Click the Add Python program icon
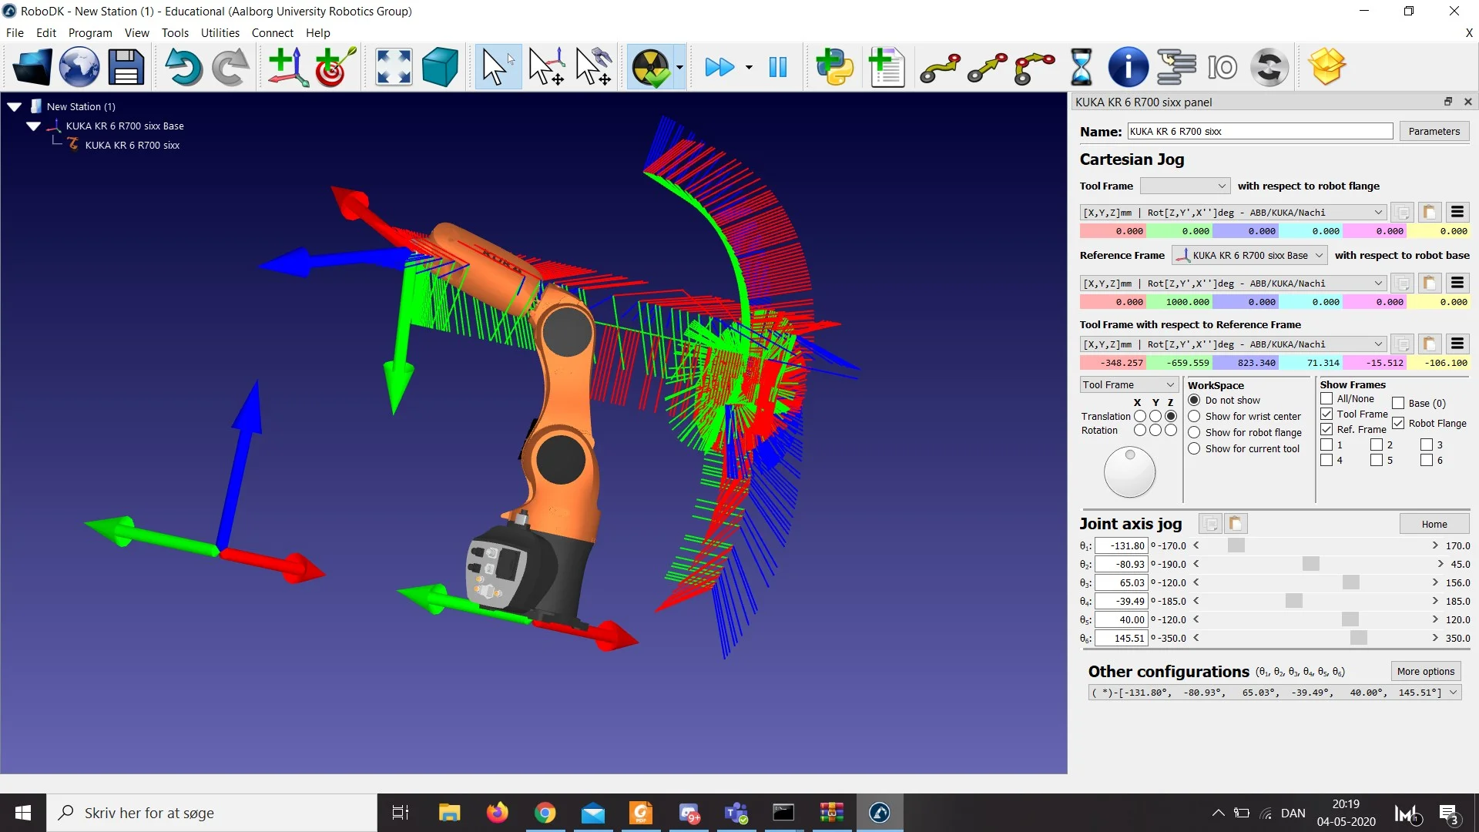Screen dimensions: 1479x832 (x=835, y=67)
